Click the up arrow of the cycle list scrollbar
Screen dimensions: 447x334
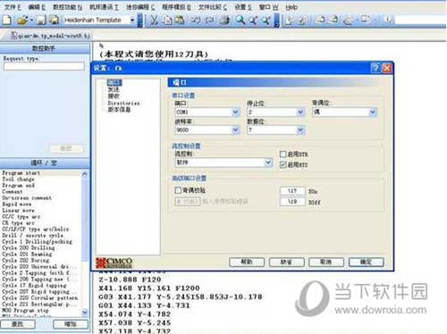[85, 174]
